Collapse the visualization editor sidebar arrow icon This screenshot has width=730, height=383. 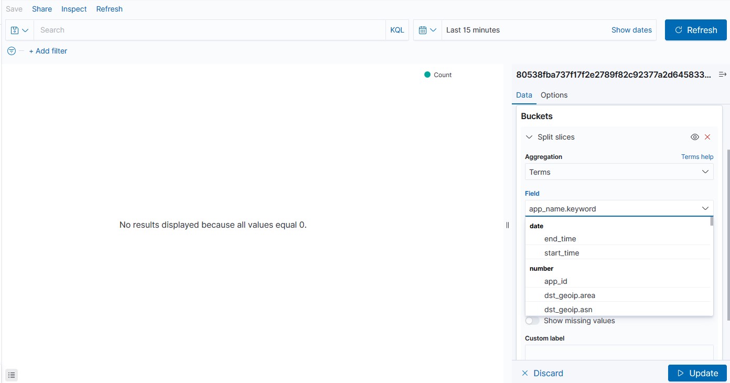pos(723,74)
